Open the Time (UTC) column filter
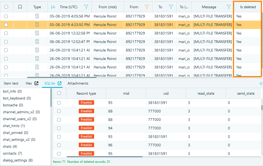Image resolution: width=263 pixels, height=166 pixels. tap(86, 7)
